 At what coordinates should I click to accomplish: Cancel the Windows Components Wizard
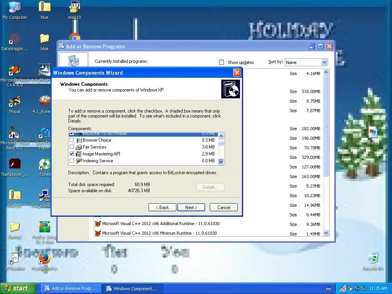(x=224, y=207)
